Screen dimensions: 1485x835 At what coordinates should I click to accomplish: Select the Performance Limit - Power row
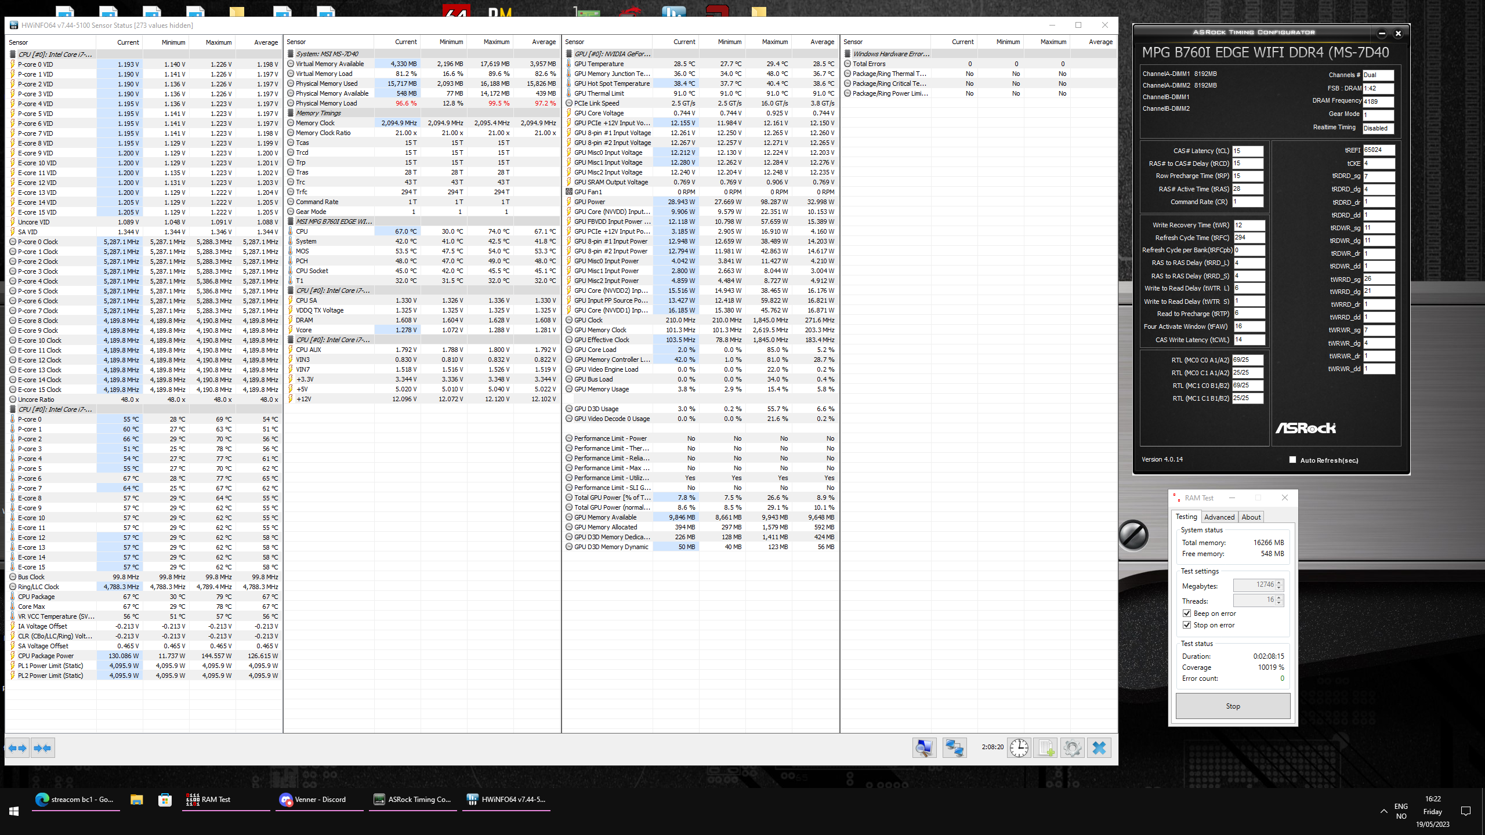700,438
